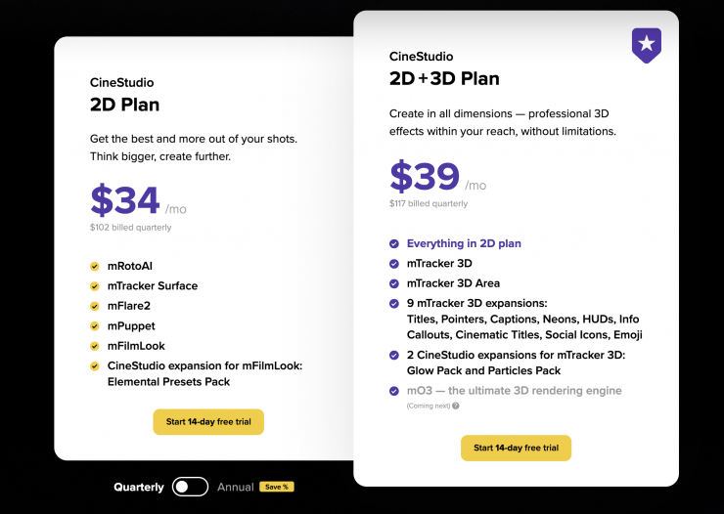Start the 2D Plan 14-day free trial
Viewport: 724px width, 514px height.
[208, 422]
